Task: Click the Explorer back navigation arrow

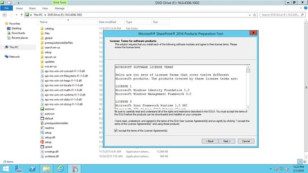Action: (5, 15)
